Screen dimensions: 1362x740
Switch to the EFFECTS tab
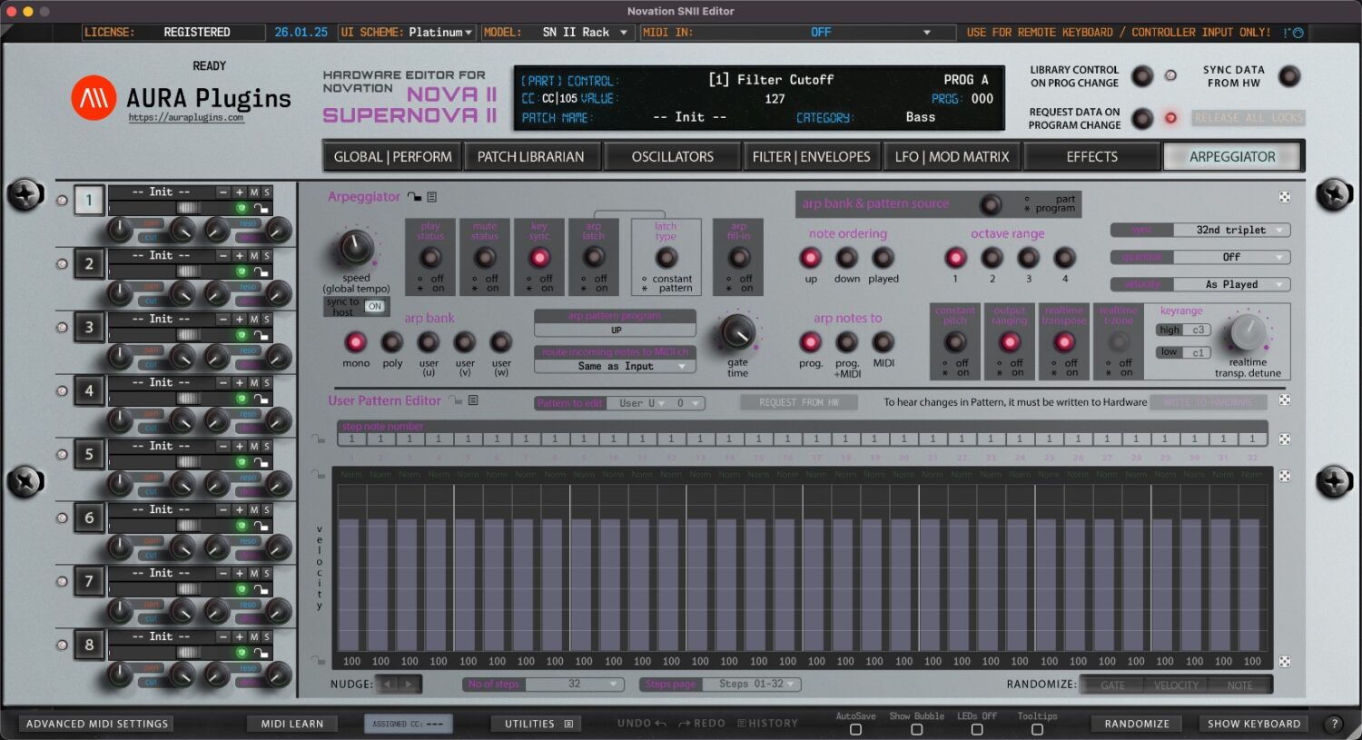(1091, 155)
